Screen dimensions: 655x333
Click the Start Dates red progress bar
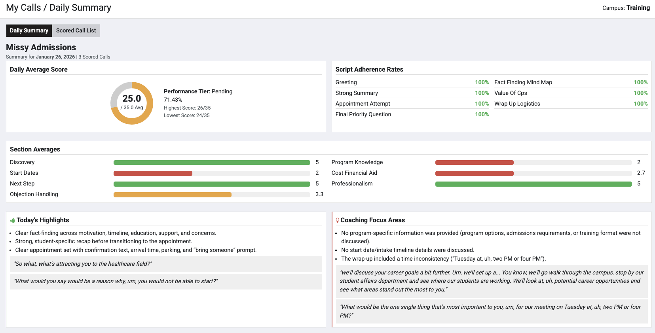coord(153,173)
